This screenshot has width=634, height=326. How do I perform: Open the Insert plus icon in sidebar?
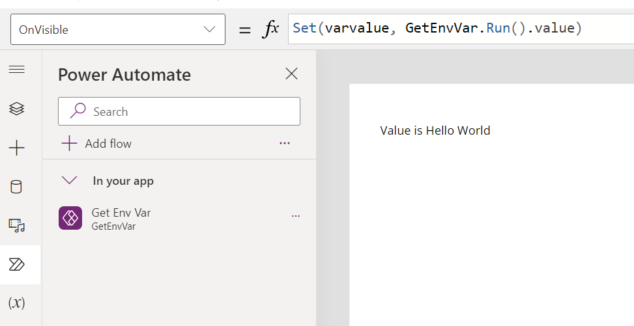16,148
